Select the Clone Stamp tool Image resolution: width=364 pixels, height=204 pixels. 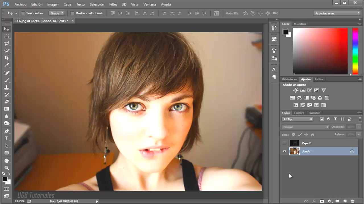[7, 88]
